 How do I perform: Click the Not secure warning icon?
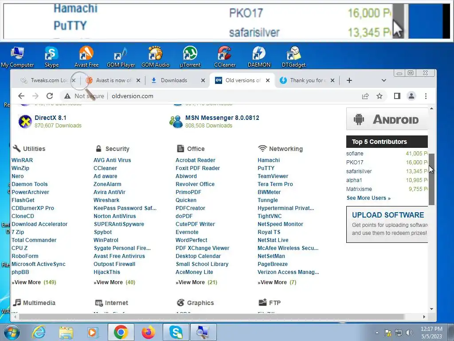point(67,96)
